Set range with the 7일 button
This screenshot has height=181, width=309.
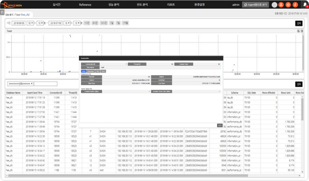coord(118,23)
